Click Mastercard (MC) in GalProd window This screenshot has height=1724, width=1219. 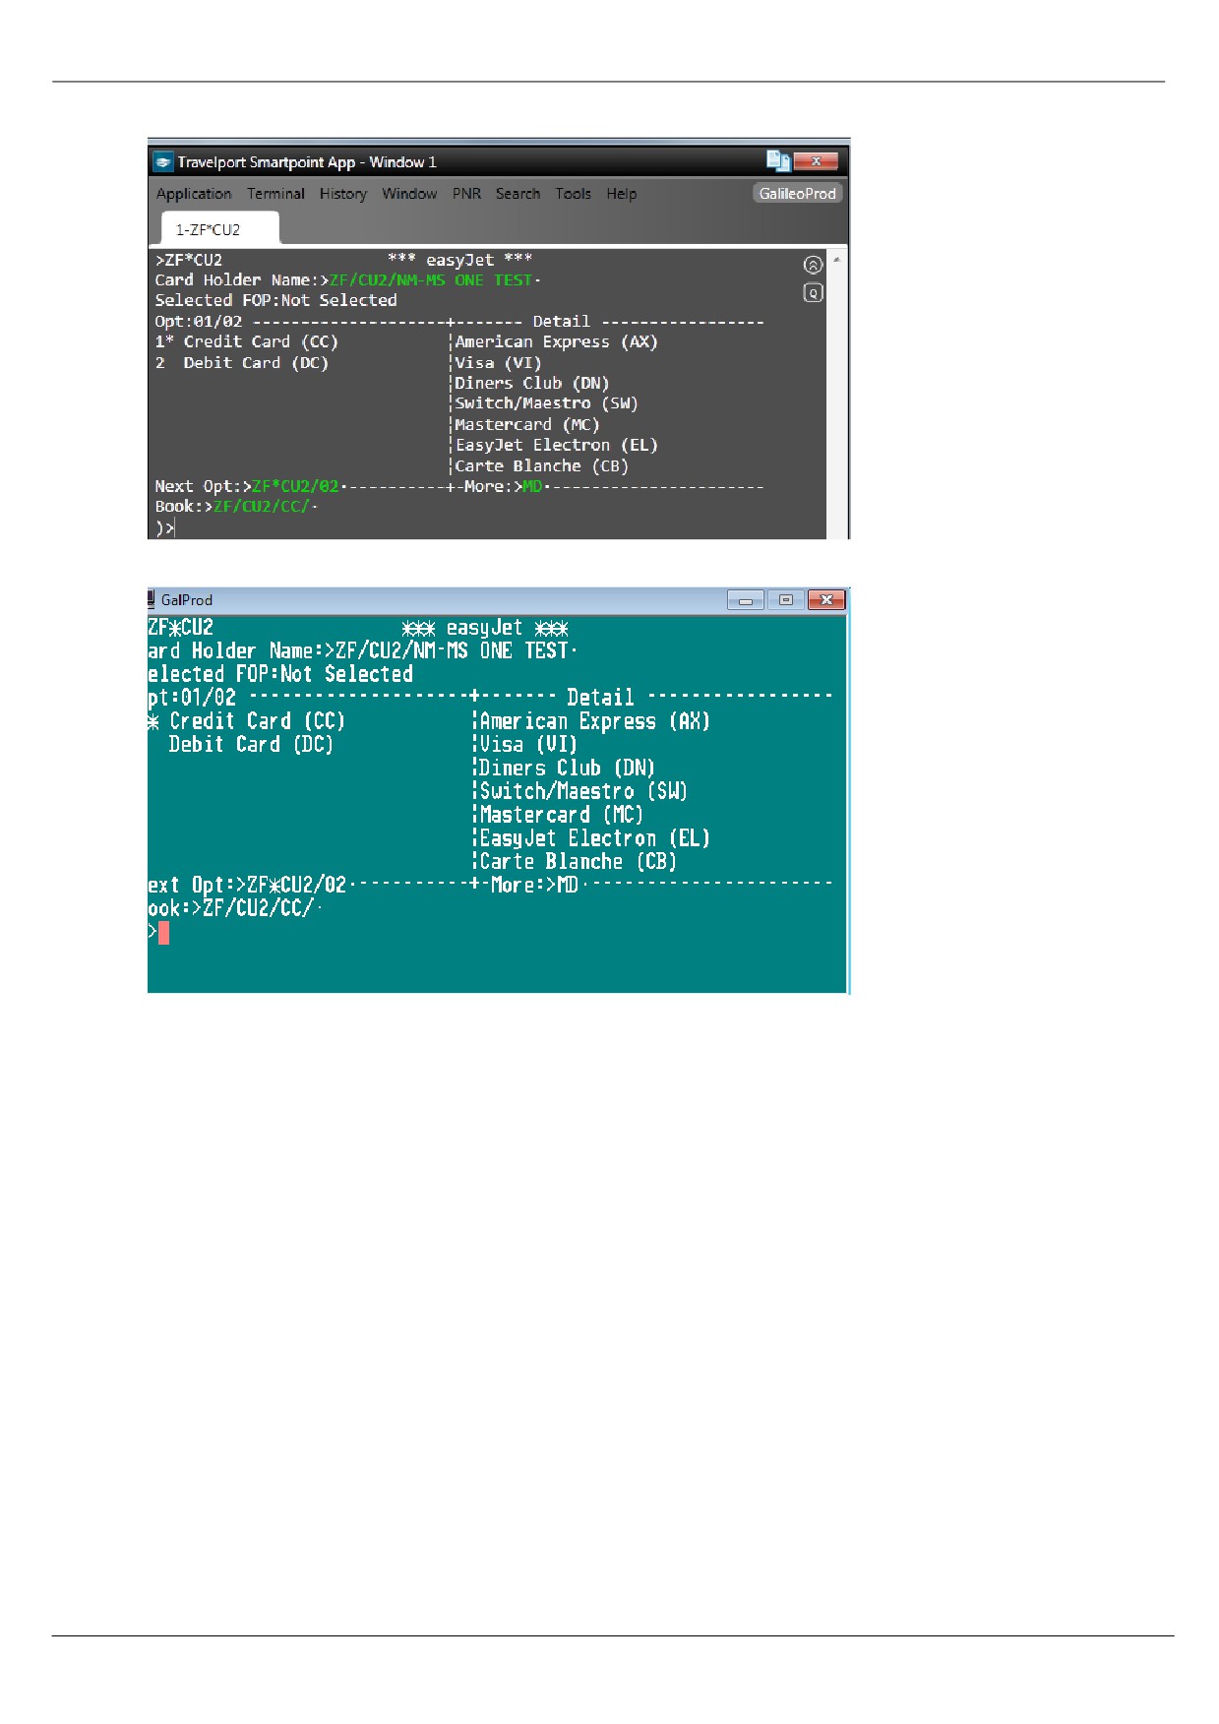click(x=561, y=815)
